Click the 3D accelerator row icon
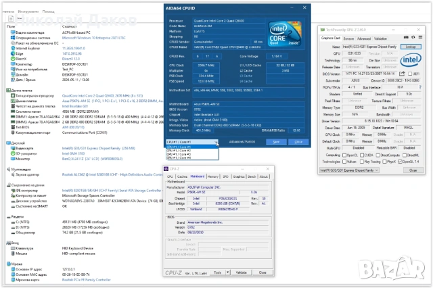Image resolution: width=433 pixels, height=288 pixels. click(13, 153)
